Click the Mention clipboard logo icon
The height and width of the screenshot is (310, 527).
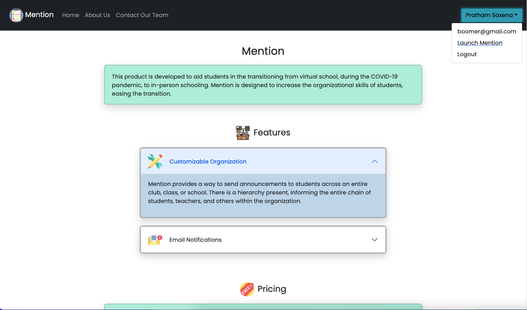pyautogui.click(x=16, y=15)
